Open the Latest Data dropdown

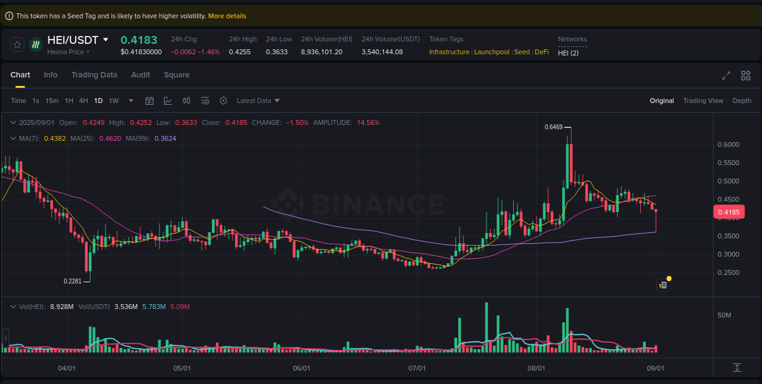[x=258, y=101]
